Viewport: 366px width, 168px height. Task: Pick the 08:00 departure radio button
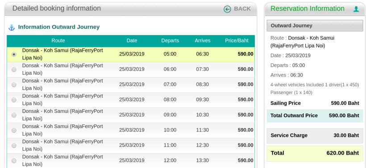click(14, 100)
